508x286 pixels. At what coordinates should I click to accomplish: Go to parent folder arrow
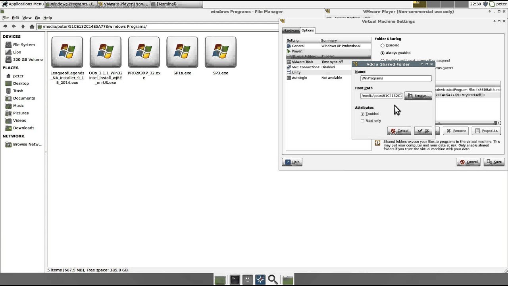tap(23, 26)
